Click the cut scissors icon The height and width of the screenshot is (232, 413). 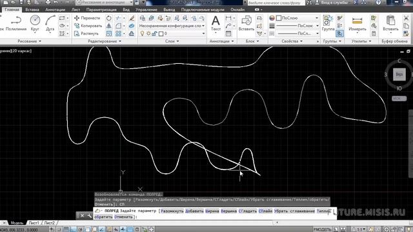point(406,18)
